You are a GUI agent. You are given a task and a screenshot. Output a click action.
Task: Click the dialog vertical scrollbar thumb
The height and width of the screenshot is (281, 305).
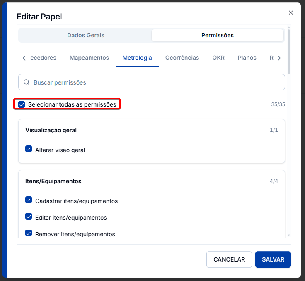pyautogui.click(x=289, y=51)
